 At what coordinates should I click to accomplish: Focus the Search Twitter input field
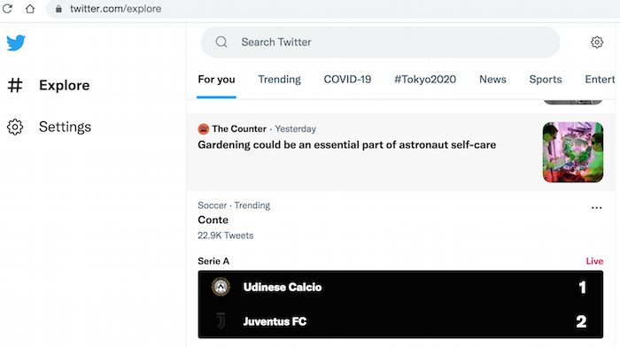[380, 42]
